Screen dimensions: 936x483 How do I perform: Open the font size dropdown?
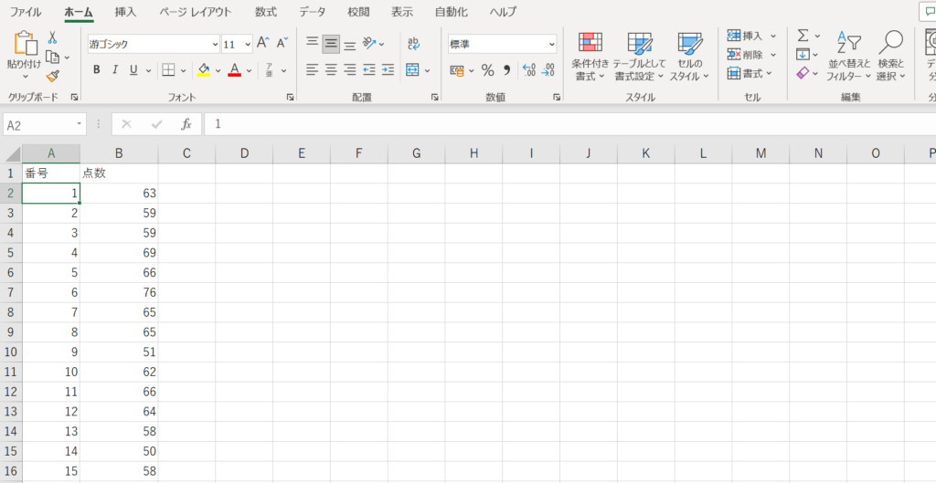point(248,44)
